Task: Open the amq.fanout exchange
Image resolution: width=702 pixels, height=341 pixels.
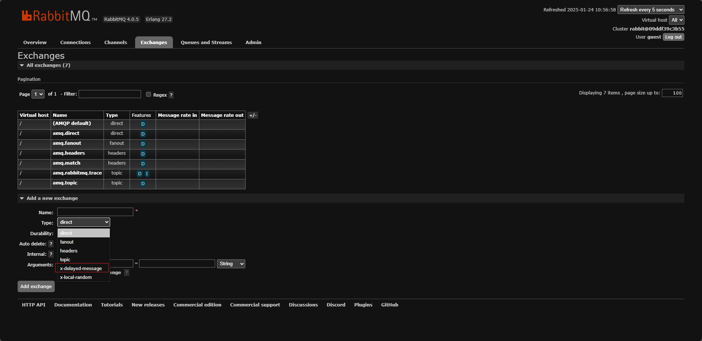Action: click(x=67, y=143)
